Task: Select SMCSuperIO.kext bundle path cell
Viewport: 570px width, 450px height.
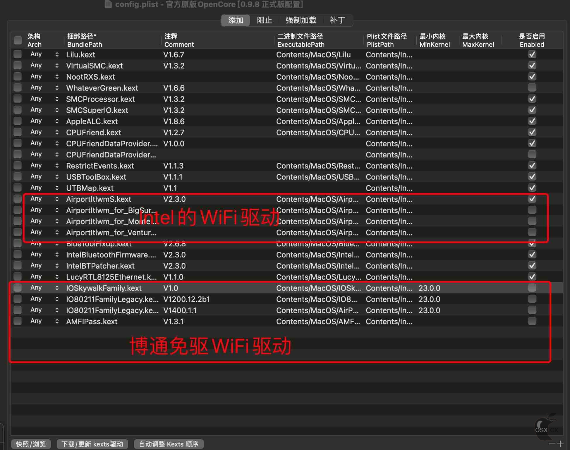Action: pyautogui.click(x=97, y=110)
